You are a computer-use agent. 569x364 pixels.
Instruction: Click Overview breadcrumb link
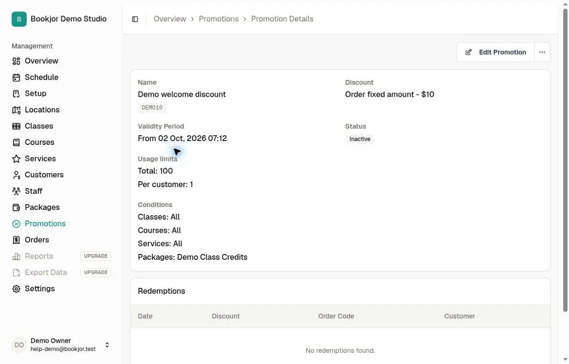(170, 19)
